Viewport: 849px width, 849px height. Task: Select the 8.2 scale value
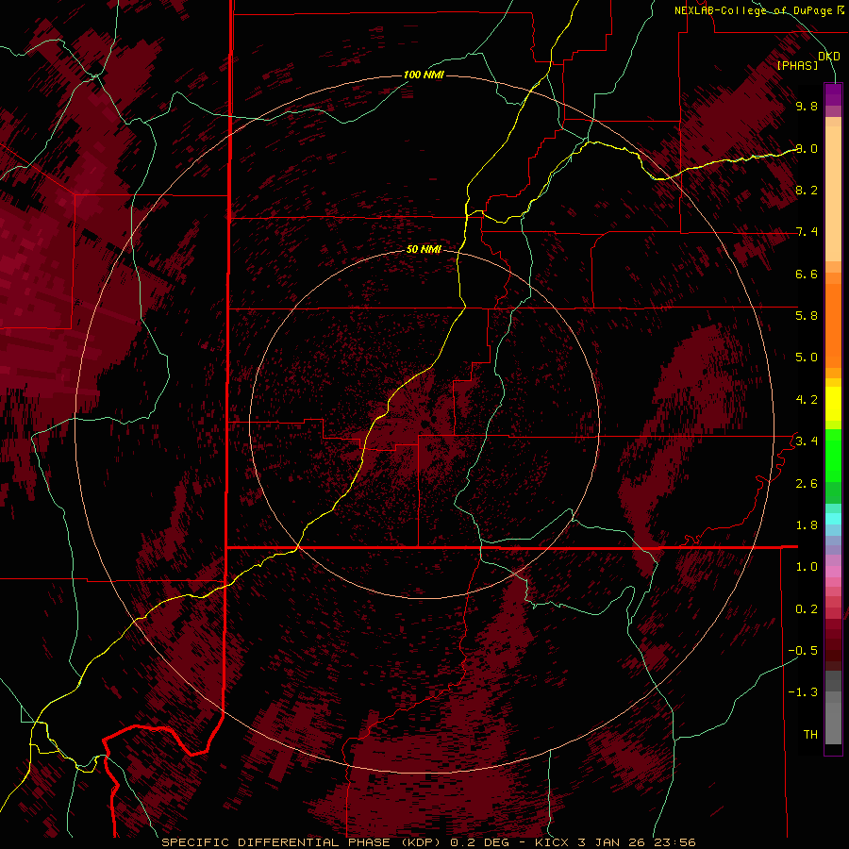[x=807, y=190]
